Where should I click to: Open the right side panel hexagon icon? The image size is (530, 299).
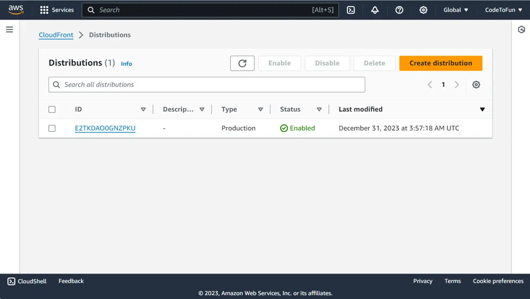coord(521,29)
